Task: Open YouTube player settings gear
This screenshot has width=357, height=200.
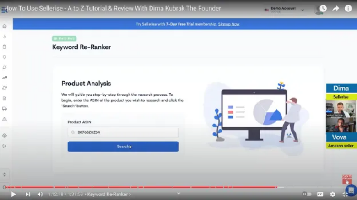Action: point(333,194)
